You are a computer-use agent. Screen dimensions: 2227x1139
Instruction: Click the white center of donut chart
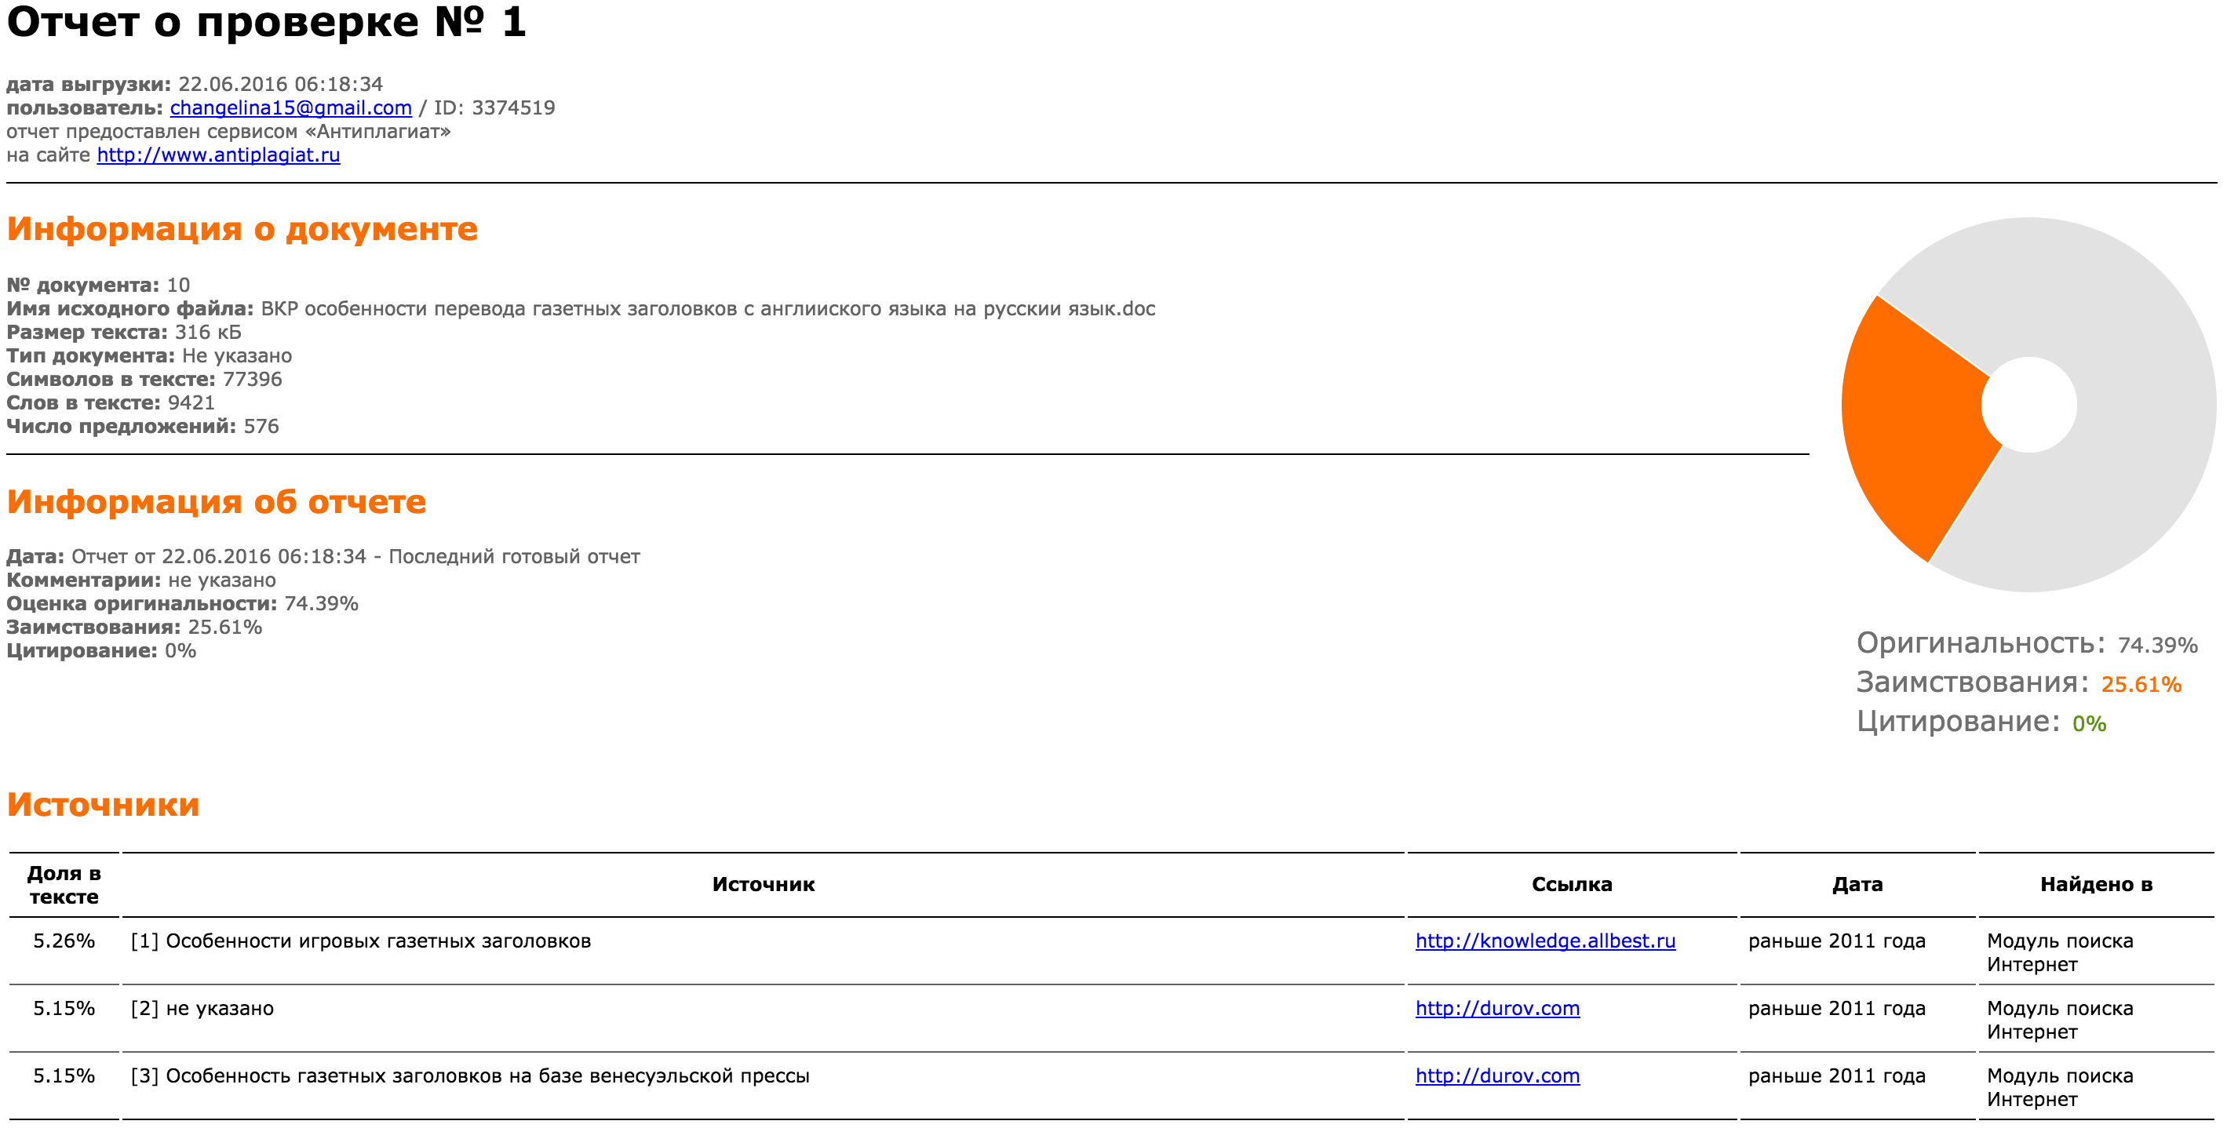[x=2029, y=405]
